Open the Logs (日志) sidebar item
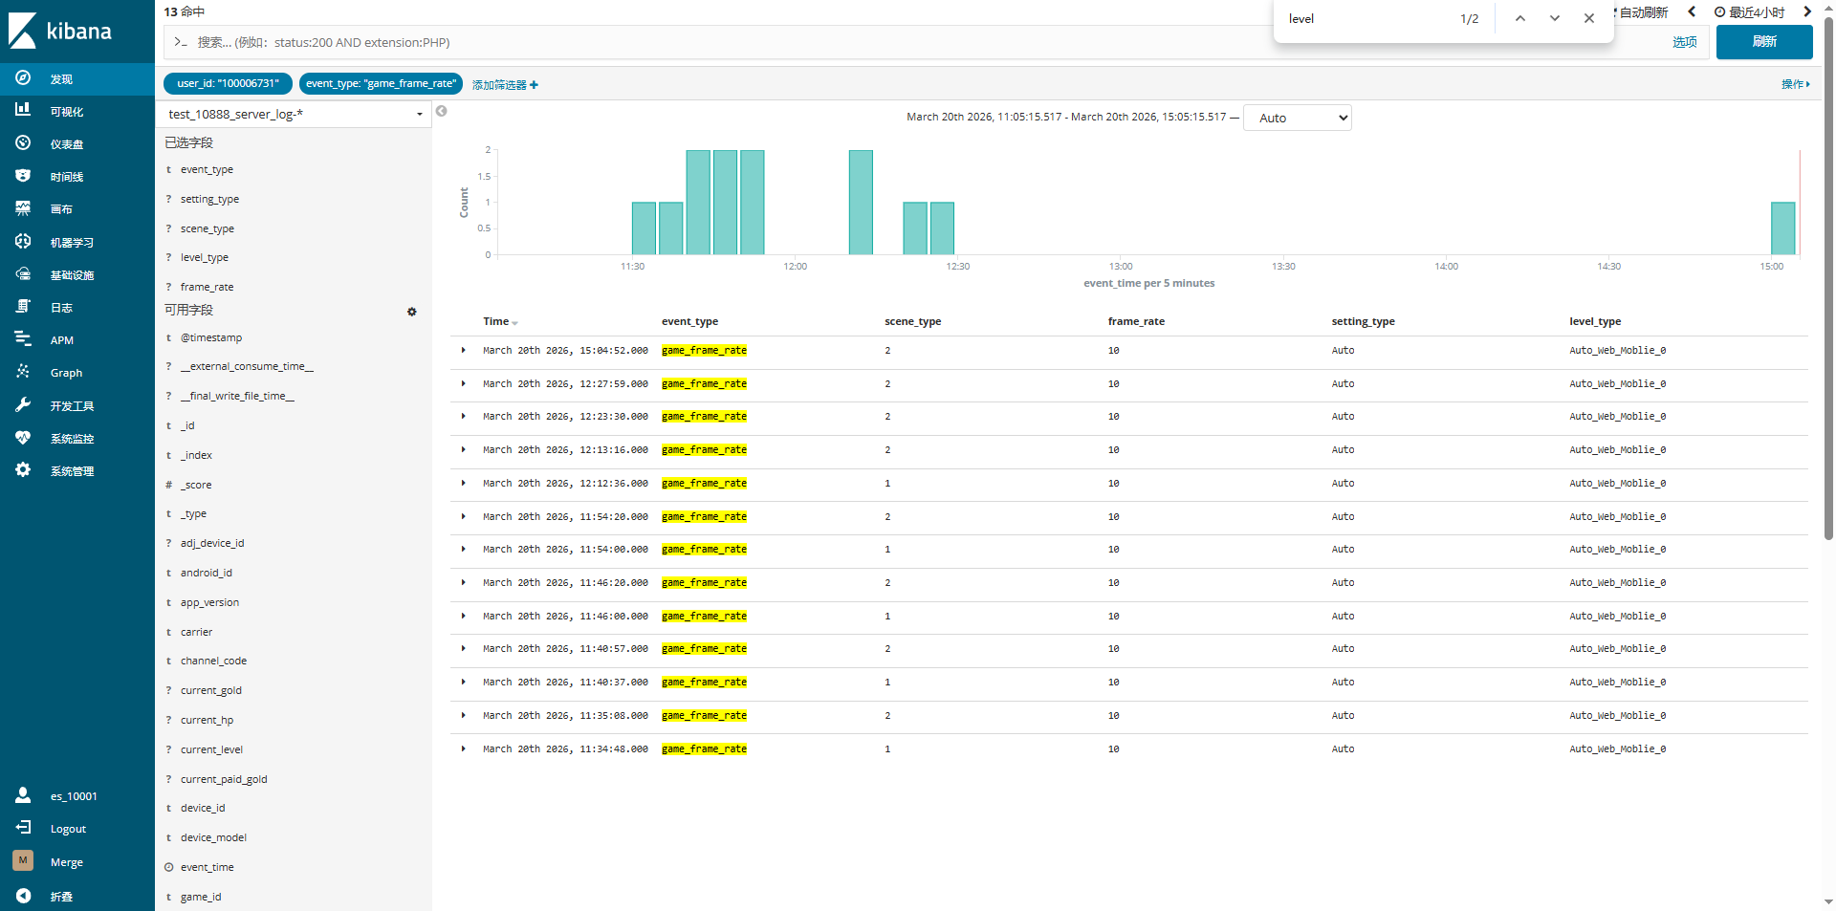 click(x=61, y=308)
